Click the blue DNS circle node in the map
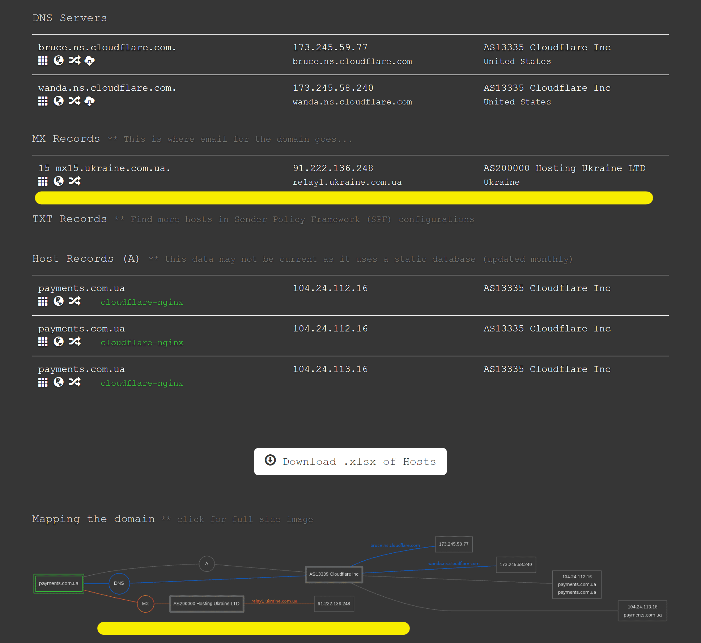Viewport: 701px width, 643px height. [119, 583]
